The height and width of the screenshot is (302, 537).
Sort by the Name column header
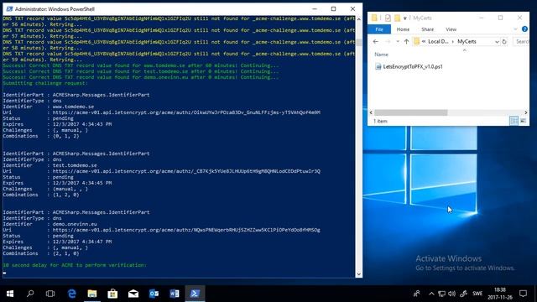[382, 55]
